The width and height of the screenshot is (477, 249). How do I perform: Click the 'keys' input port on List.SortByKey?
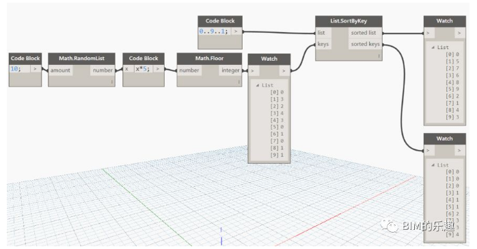(323, 44)
